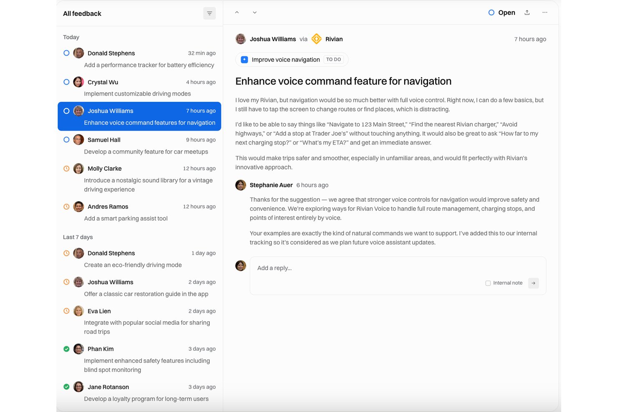
Task: Toggle status circle on selected Joshua Williams row
Action: click(66, 111)
